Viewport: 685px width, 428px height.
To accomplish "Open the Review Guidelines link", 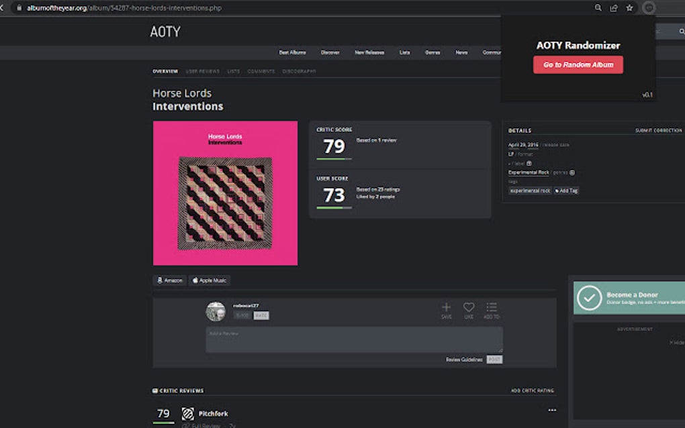I will (x=464, y=360).
